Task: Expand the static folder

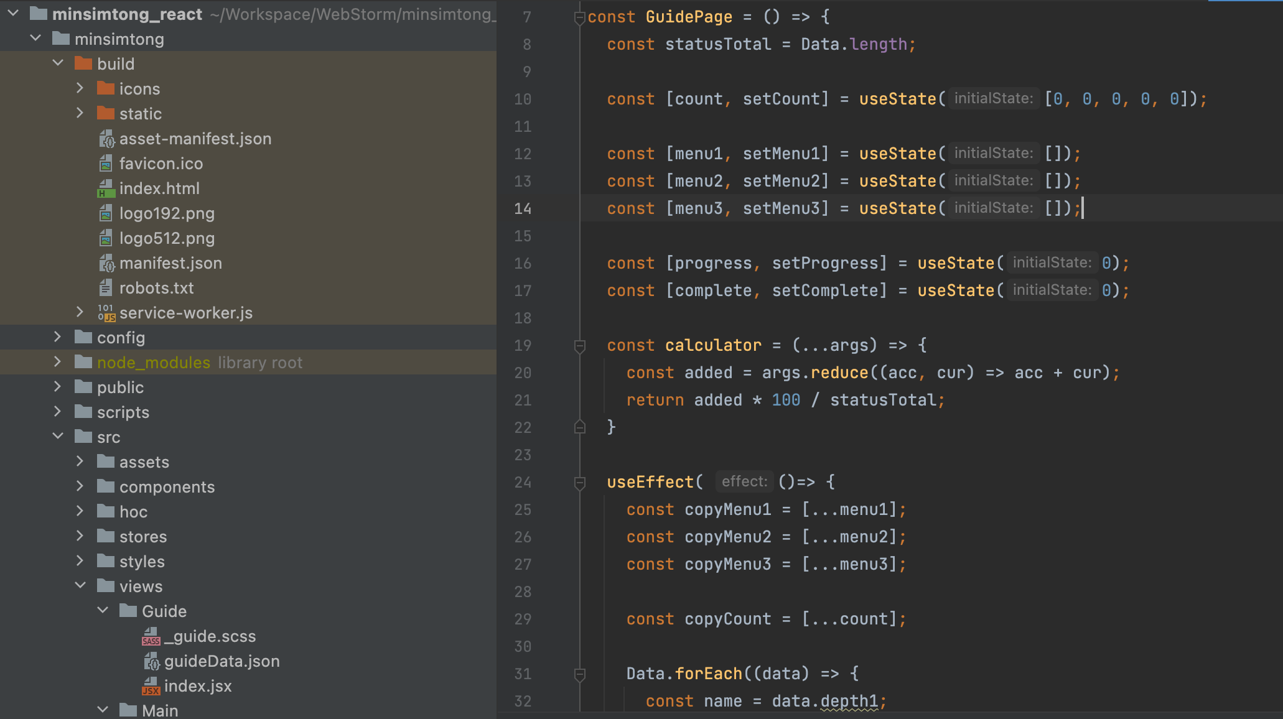Action: point(80,113)
